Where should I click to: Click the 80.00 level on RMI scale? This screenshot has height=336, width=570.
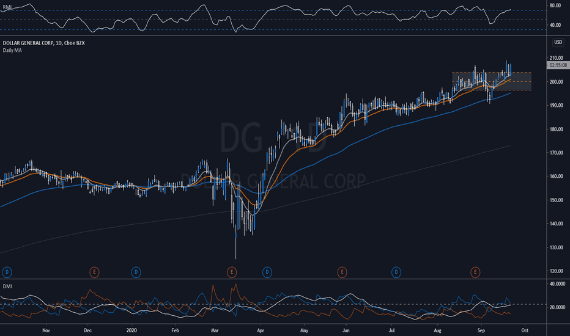(x=555, y=5)
